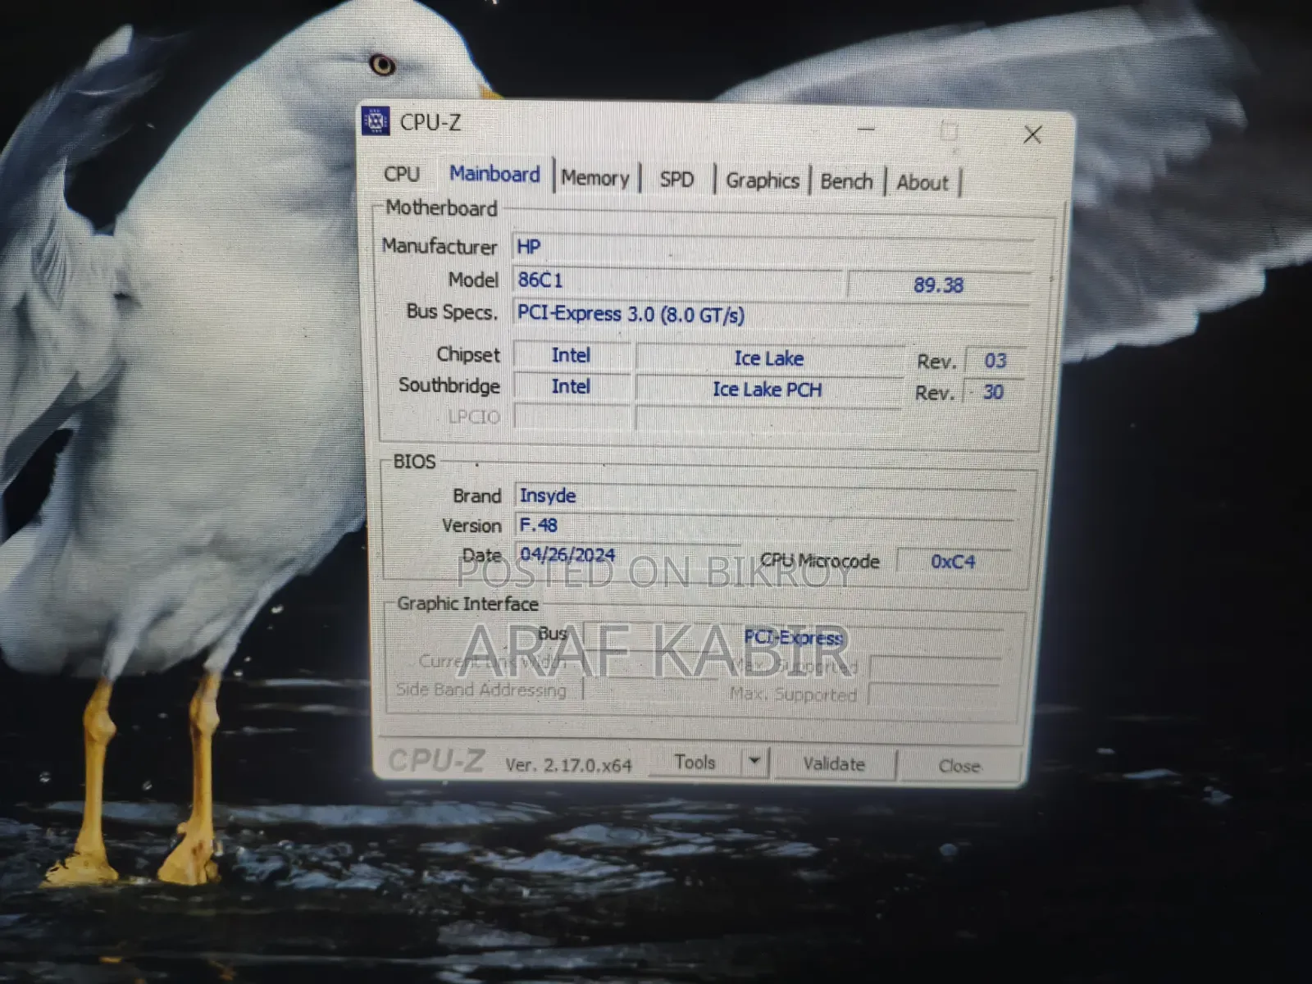Open the Memory tab
Image resolution: width=1312 pixels, height=984 pixels.
click(595, 178)
